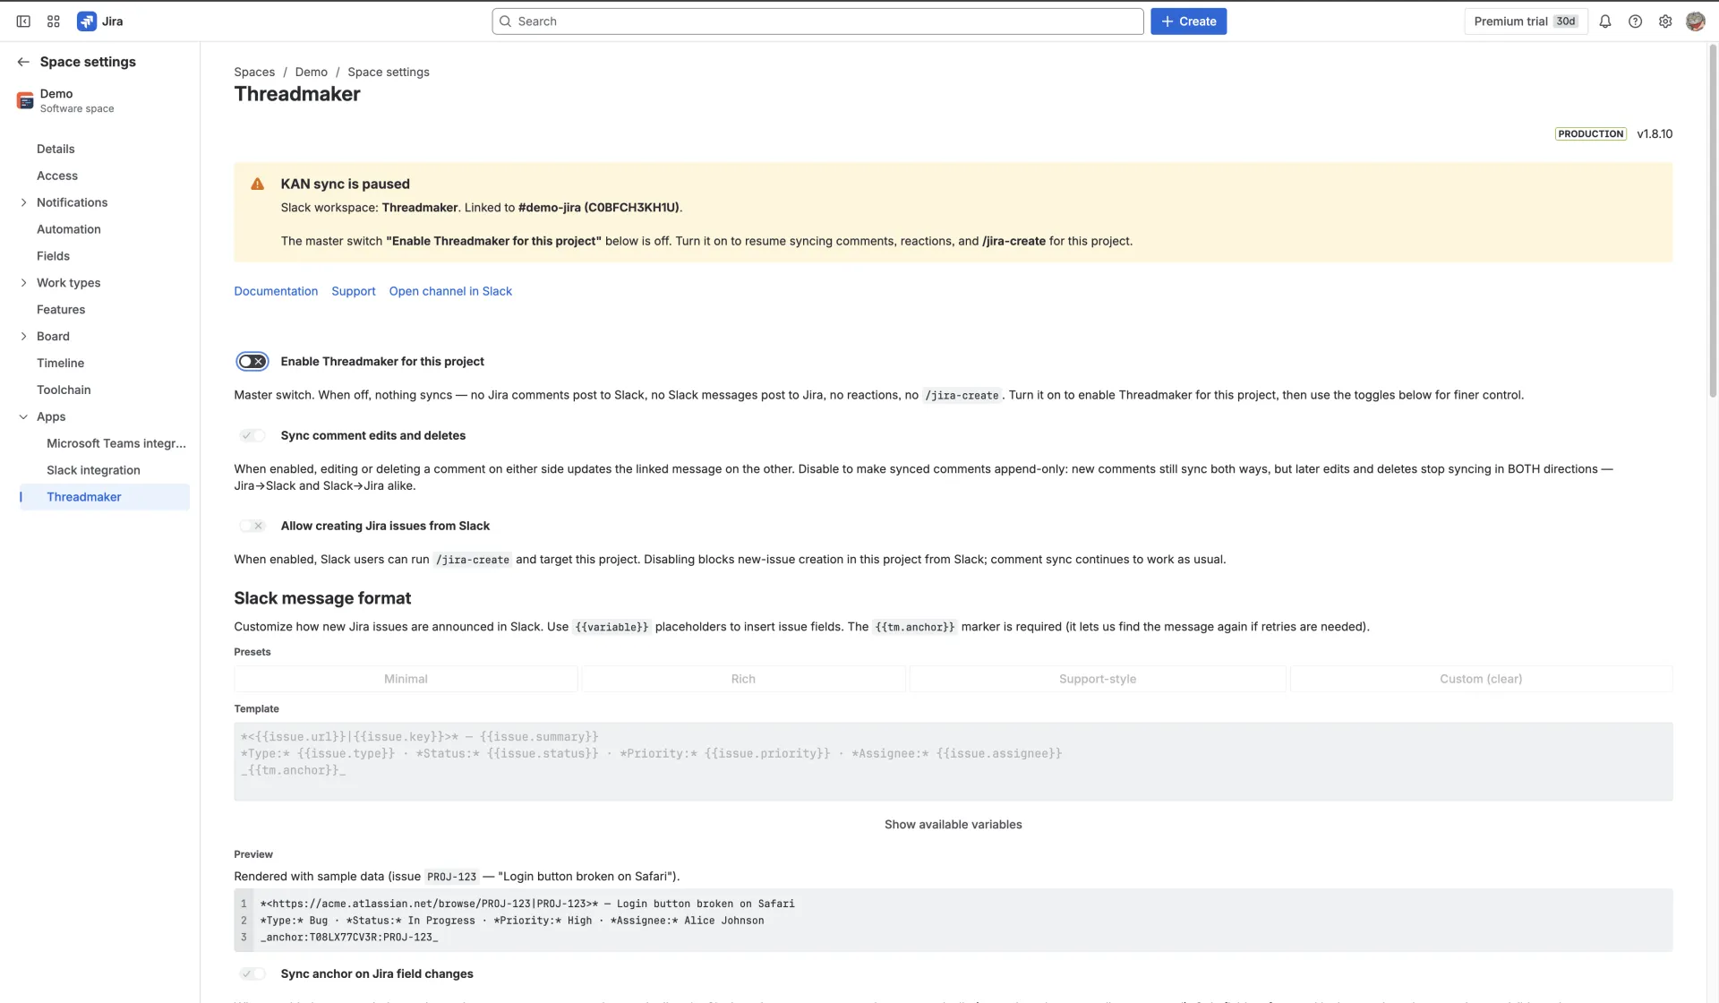Click the rendered Preview code block
Screen dimensions: 1719x1003
(953, 921)
